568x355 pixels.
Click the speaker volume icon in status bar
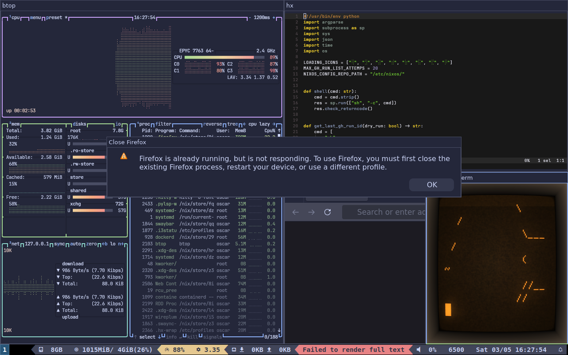418,350
